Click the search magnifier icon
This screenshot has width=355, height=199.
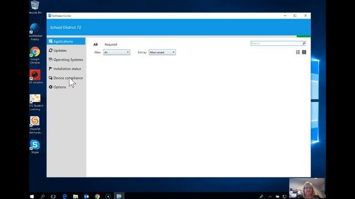point(304,43)
